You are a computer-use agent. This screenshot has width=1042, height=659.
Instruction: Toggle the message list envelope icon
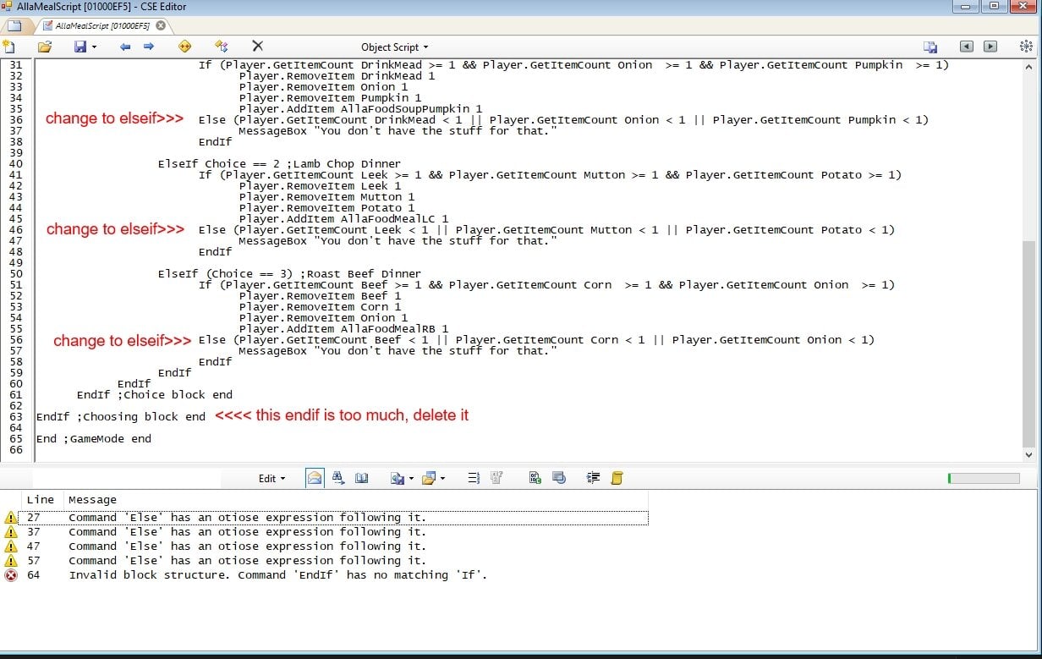pos(315,478)
